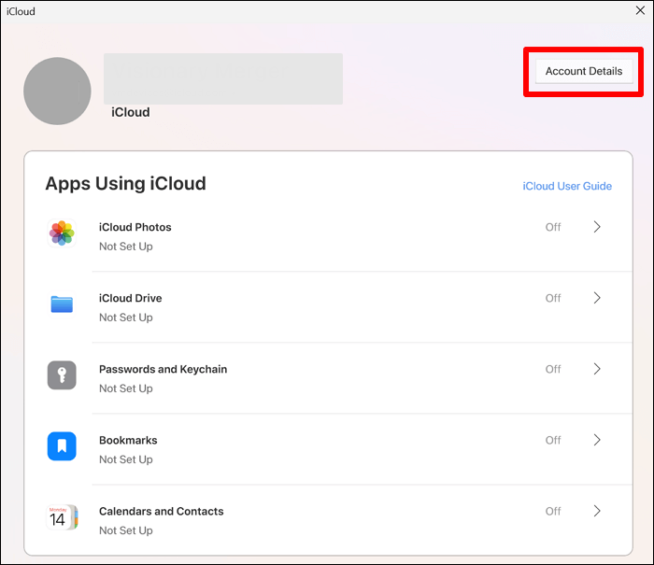654x565 pixels.
Task: Click the iCloud Drive folder icon
Action: (x=62, y=304)
